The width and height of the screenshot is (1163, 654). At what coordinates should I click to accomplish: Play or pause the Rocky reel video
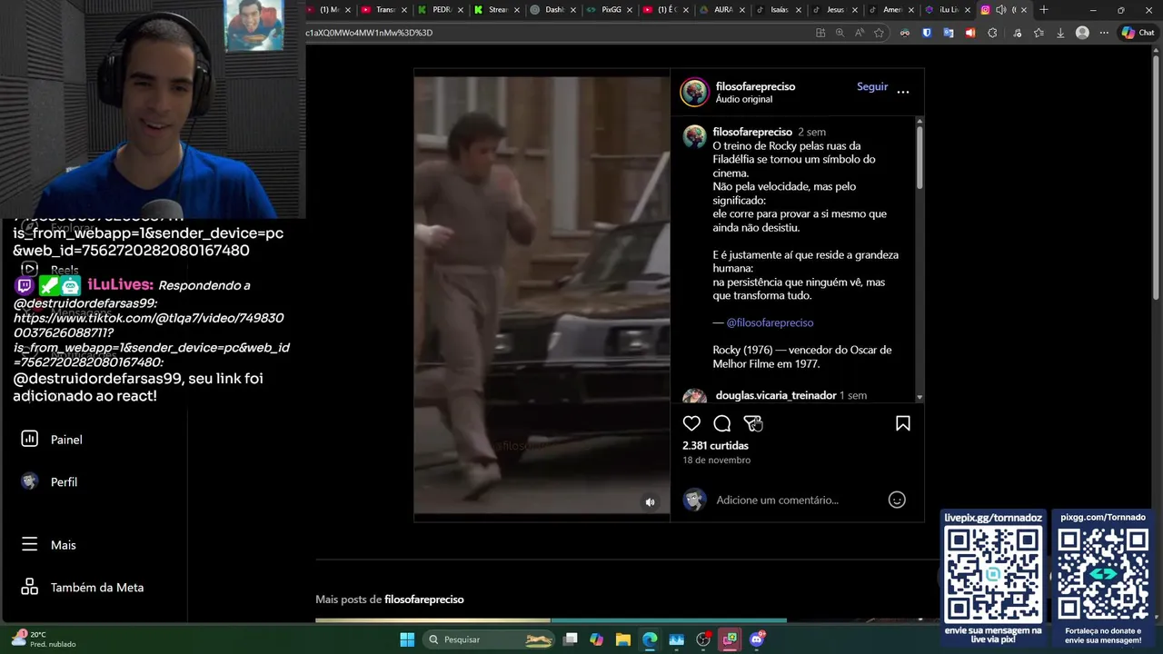coord(542,295)
